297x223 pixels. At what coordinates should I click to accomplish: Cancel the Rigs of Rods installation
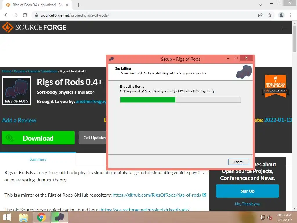pyautogui.click(x=238, y=162)
